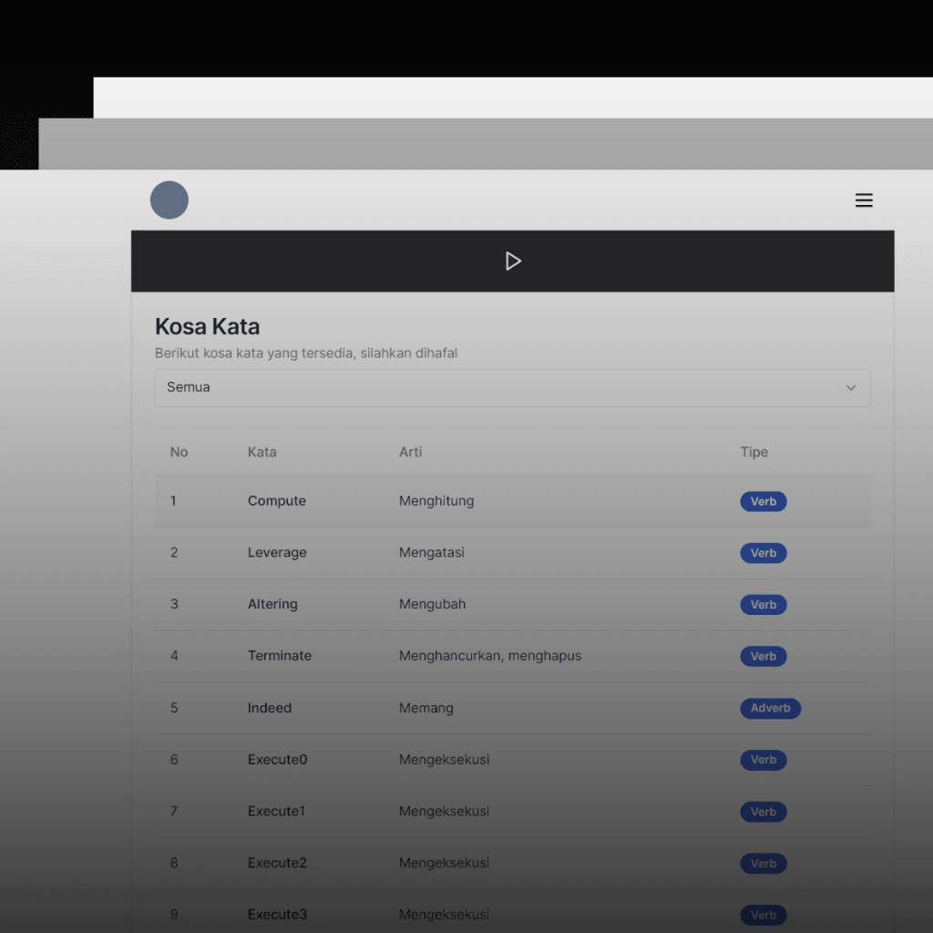Click the Terminate vocabulary entry
Viewport: 933px width, 933px height.
pyautogui.click(x=280, y=656)
